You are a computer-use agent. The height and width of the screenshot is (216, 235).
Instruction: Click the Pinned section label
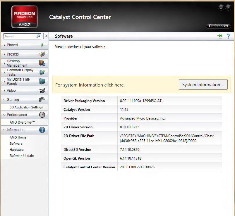[12, 45]
